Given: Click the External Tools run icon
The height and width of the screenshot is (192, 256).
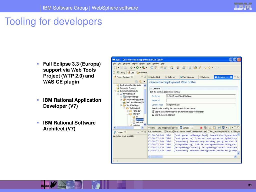Looking at the screenshot, I should point(143,67).
